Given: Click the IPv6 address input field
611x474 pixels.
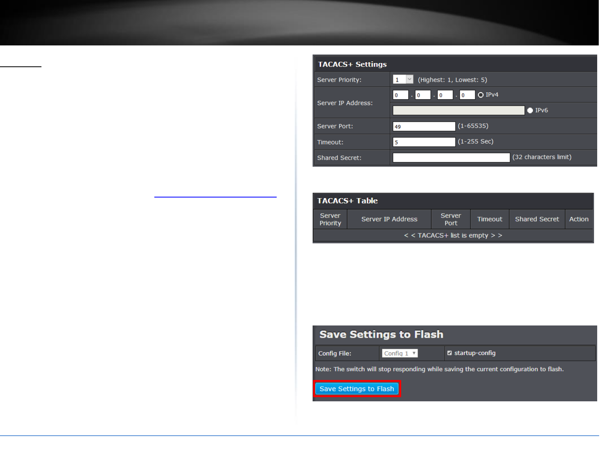Looking at the screenshot, I should (459, 110).
